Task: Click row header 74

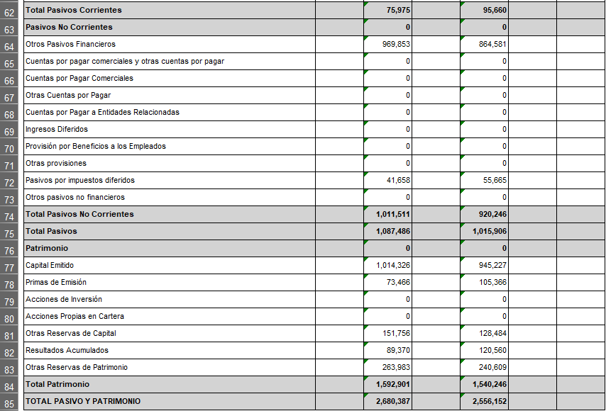Action: [11, 215]
